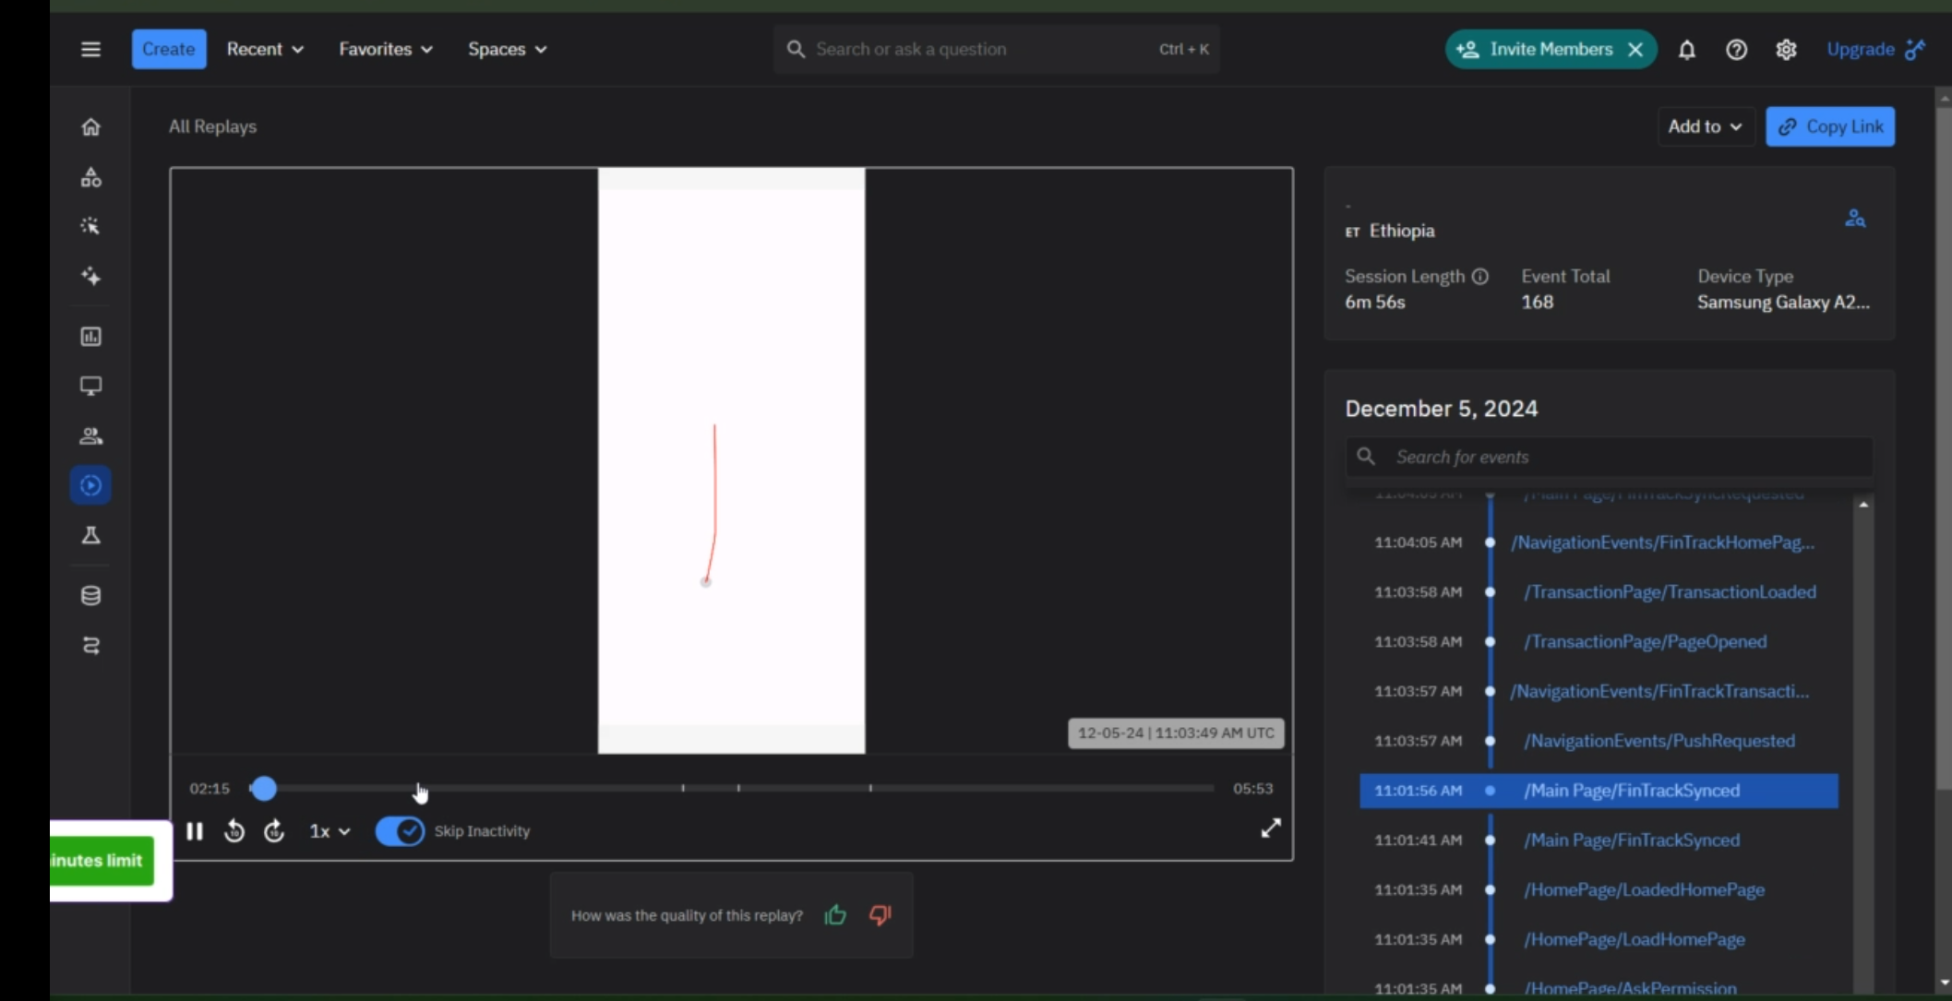Open the Experiment flask icon

[x=90, y=535]
